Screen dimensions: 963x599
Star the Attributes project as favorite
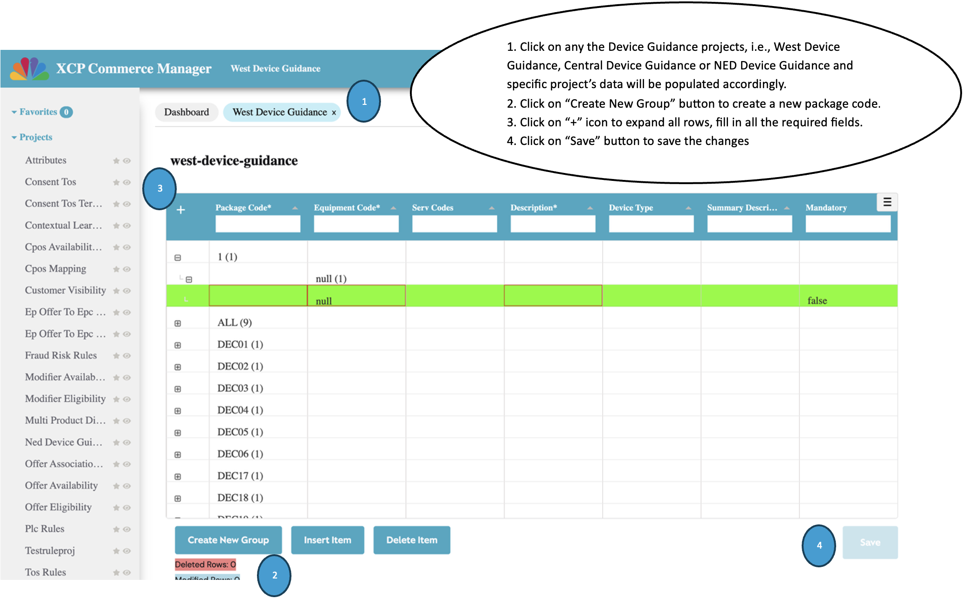pyautogui.click(x=116, y=161)
